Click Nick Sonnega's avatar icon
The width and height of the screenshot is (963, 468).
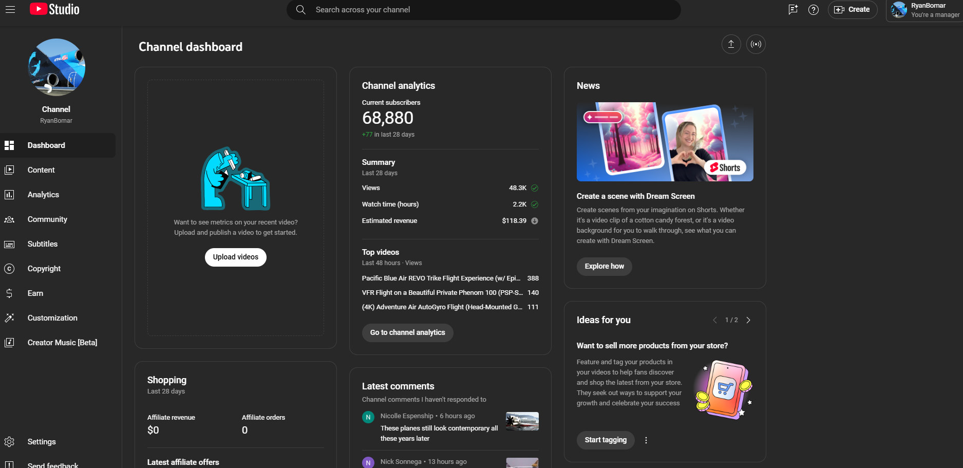[x=368, y=462]
